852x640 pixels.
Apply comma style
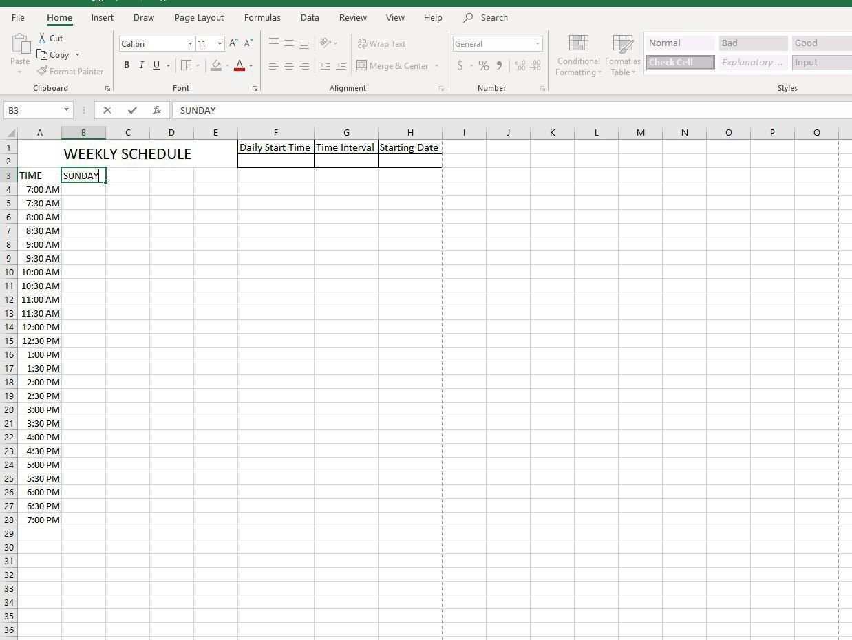pyautogui.click(x=500, y=66)
